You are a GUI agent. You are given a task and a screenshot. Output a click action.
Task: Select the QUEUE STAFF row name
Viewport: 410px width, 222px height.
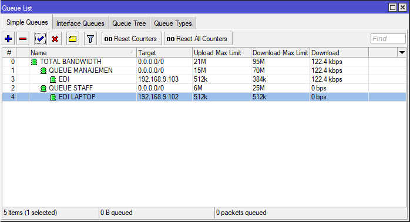71,88
